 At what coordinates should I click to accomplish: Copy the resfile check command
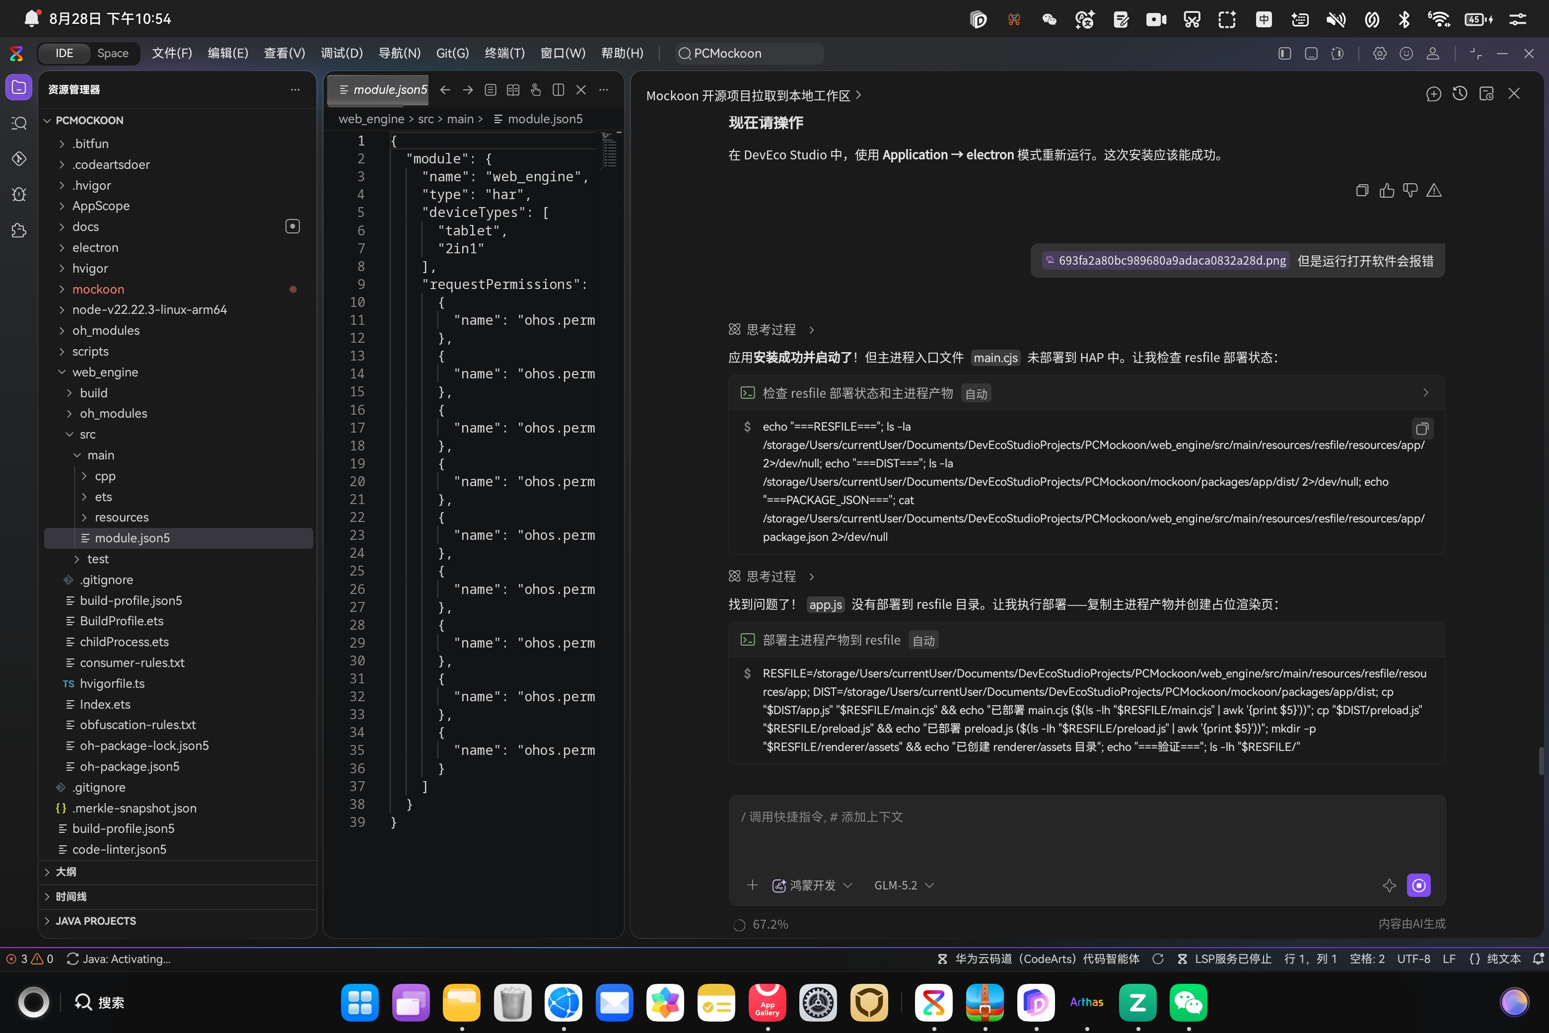click(x=1422, y=429)
